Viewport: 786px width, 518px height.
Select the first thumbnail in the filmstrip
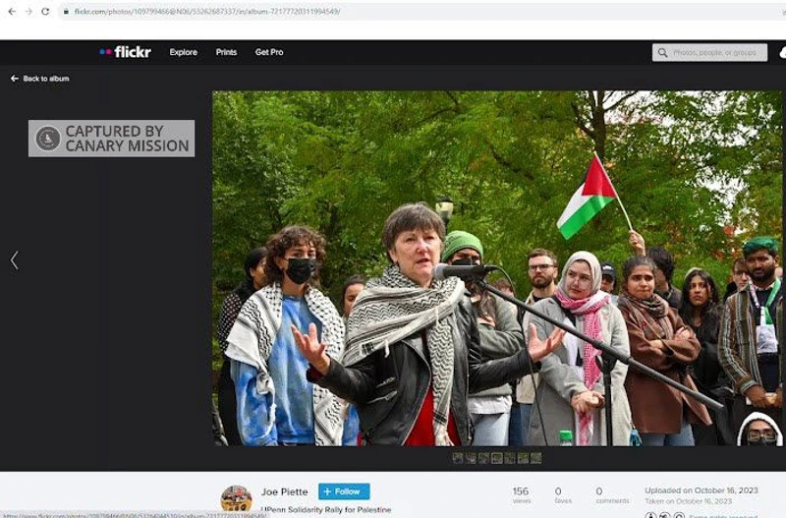pos(458,458)
